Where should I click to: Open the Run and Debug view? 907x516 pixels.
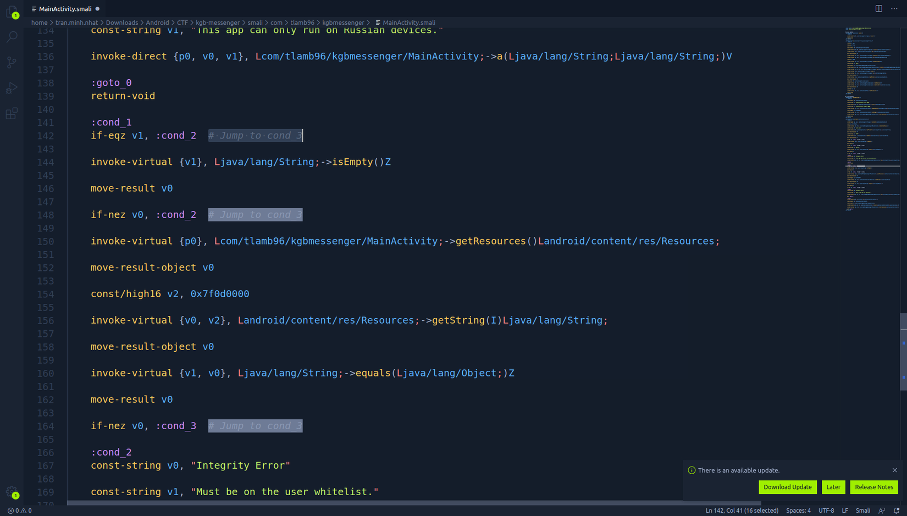(x=12, y=88)
